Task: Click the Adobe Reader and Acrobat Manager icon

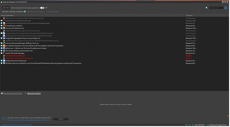Action: [x=4, y=21]
